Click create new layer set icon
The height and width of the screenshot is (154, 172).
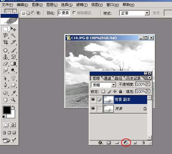(117, 143)
